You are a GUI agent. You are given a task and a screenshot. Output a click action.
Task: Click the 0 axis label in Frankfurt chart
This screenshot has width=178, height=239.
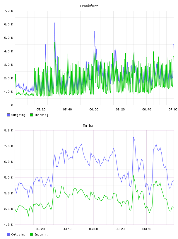coord(12,105)
